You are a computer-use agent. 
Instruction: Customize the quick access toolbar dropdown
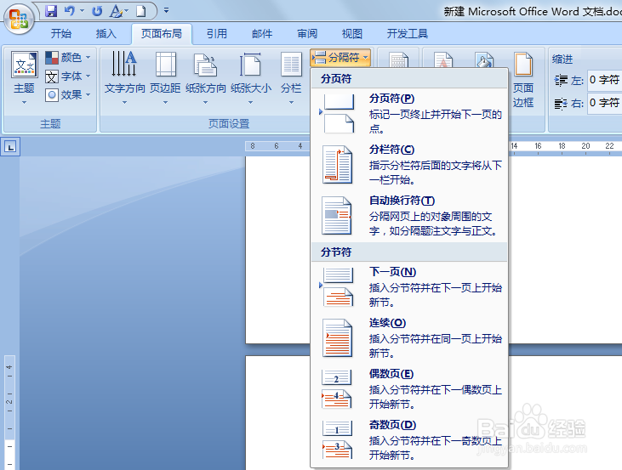click(x=167, y=11)
